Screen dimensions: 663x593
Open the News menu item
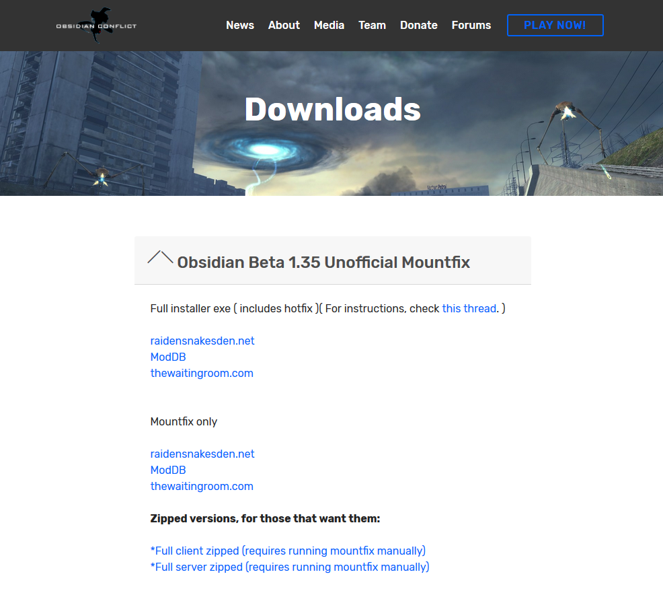(240, 26)
